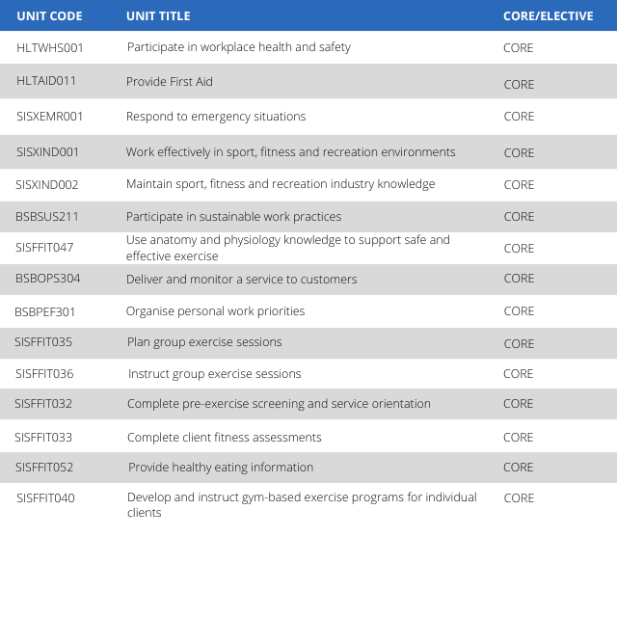The height and width of the screenshot is (617, 617).
Task: Click the UNIT CODE column header
Action: tap(49, 16)
